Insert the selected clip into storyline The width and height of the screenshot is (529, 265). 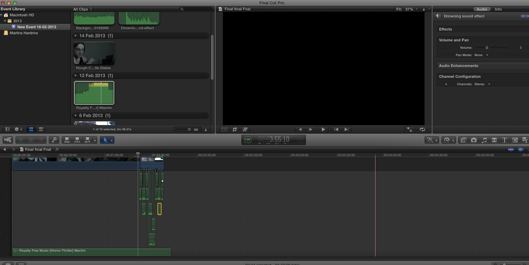click(77, 140)
